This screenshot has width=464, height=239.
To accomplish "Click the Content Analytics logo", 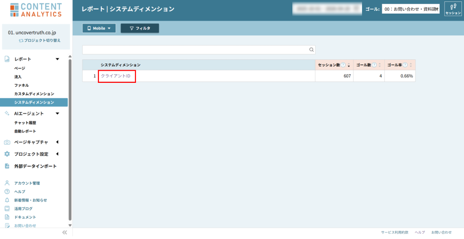I will point(35,10).
